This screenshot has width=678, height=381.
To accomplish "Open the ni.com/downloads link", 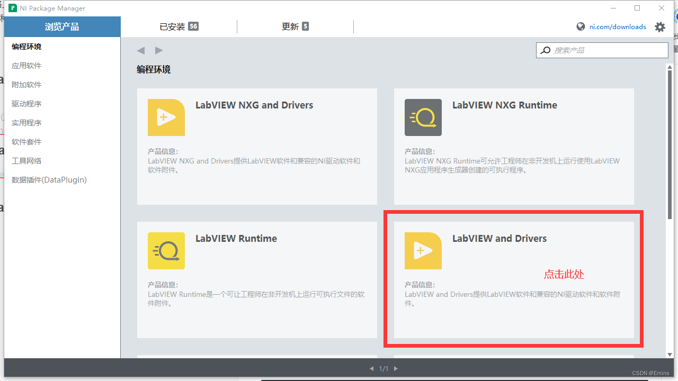I will tap(617, 26).
